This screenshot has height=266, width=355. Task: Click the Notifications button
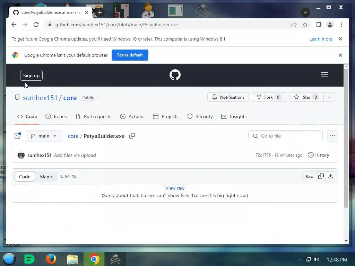pyautogui.click(x=228, y=97)
